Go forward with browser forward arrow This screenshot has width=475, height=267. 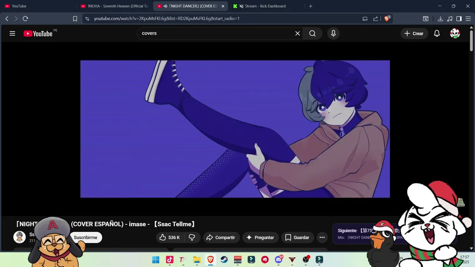tap(16, 19)
